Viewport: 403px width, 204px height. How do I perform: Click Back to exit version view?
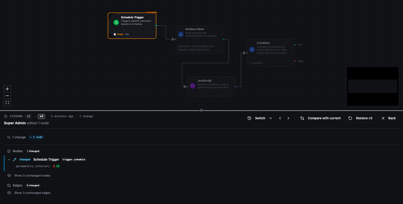click(389, 118)
